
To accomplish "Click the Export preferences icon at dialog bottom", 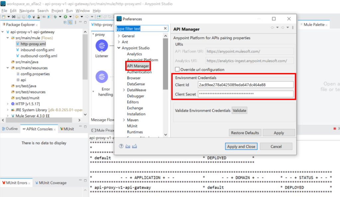I will click(x=134, y=146).
